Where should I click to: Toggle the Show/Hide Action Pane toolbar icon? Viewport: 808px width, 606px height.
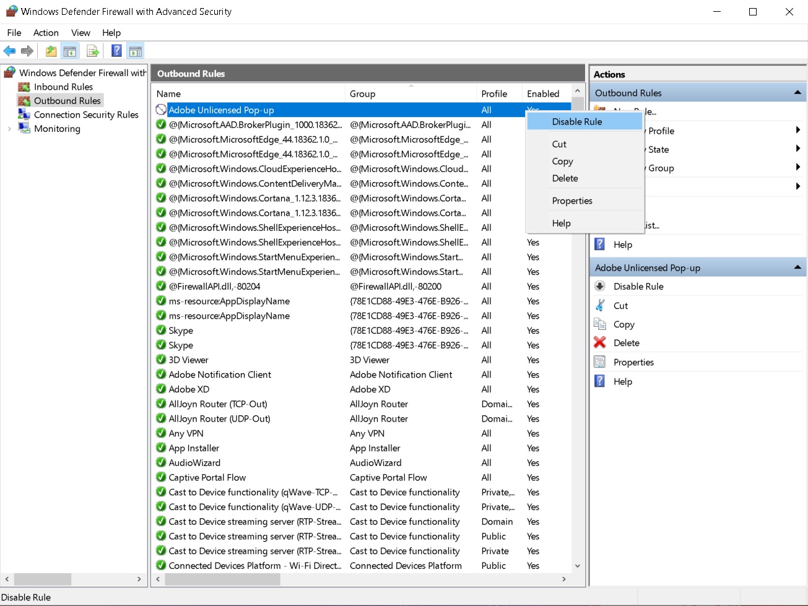coord(136,51)
